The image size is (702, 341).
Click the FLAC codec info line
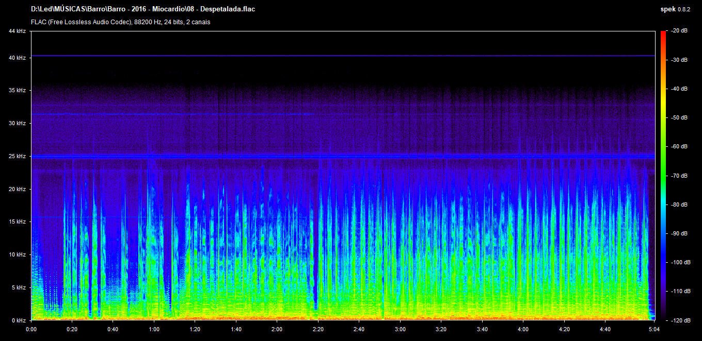[120, 22]
